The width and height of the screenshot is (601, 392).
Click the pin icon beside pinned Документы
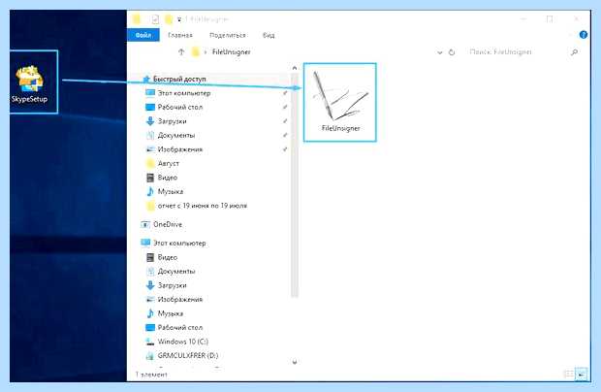(x=285, y=136)
